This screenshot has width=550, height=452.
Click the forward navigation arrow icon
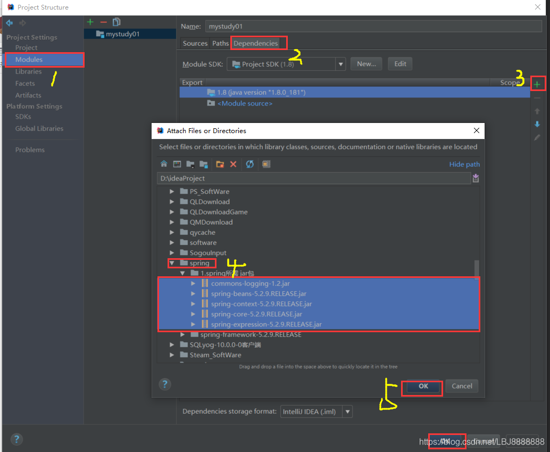[23, 23]
